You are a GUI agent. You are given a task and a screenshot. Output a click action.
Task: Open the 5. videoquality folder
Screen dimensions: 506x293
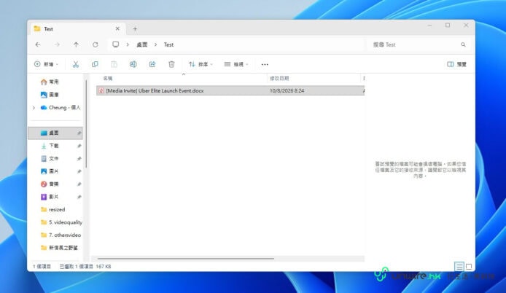click(61, 222)
